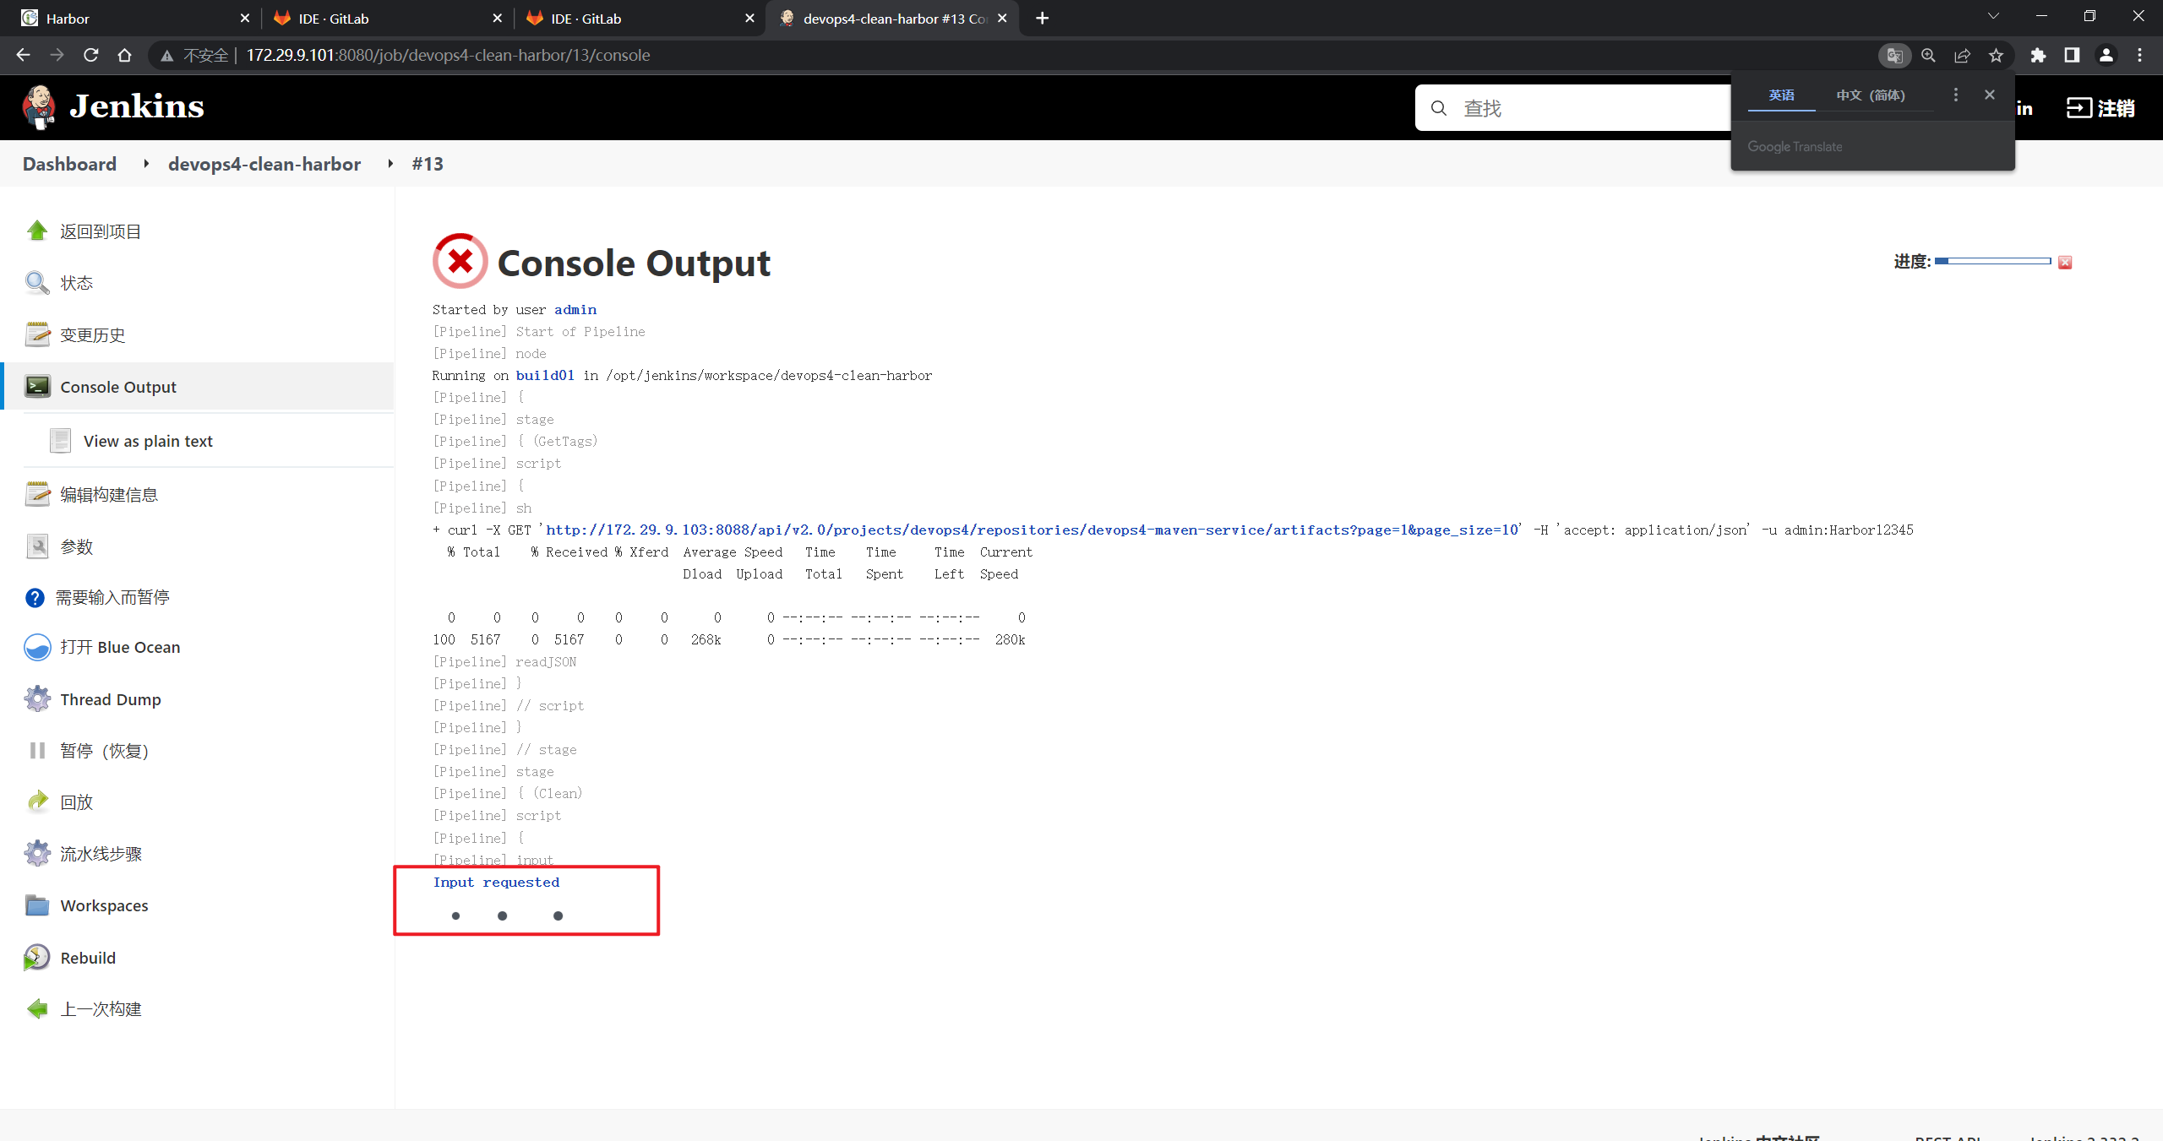This screenshot has height=1141, width=2163.
Task: Open View as plain text
Action: [x=148, y=441]
